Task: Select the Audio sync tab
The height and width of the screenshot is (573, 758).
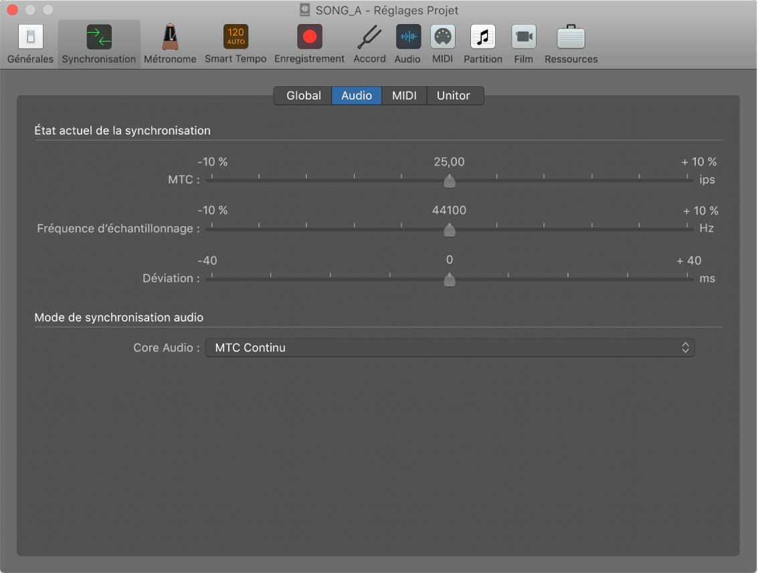Action: click(357, 96)
